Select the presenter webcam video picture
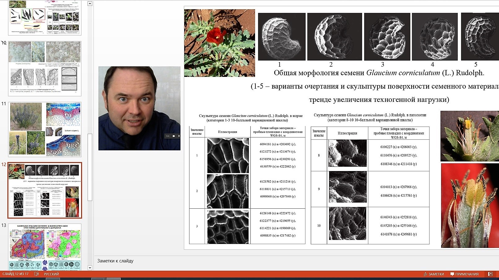The height and width of the screenshot is (280, 499). click(x=139, y=108)
